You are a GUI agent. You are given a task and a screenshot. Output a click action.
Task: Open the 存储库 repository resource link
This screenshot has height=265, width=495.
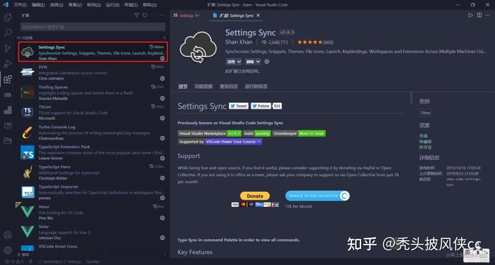tap(425, 141)
